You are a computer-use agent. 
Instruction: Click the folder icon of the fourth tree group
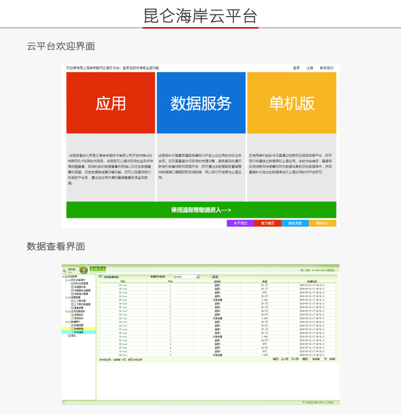click(69, 322)
